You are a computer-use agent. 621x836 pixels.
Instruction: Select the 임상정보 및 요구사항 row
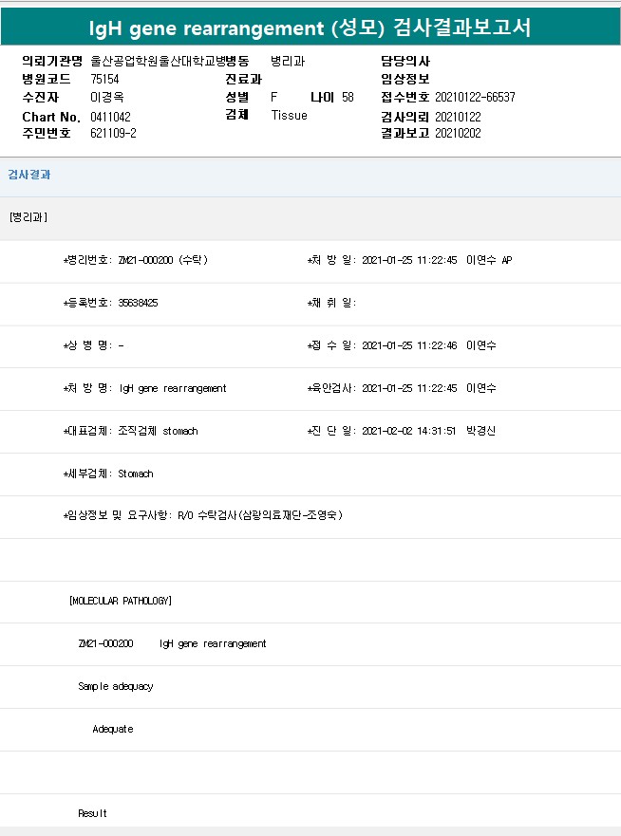(x=202, y=515)
